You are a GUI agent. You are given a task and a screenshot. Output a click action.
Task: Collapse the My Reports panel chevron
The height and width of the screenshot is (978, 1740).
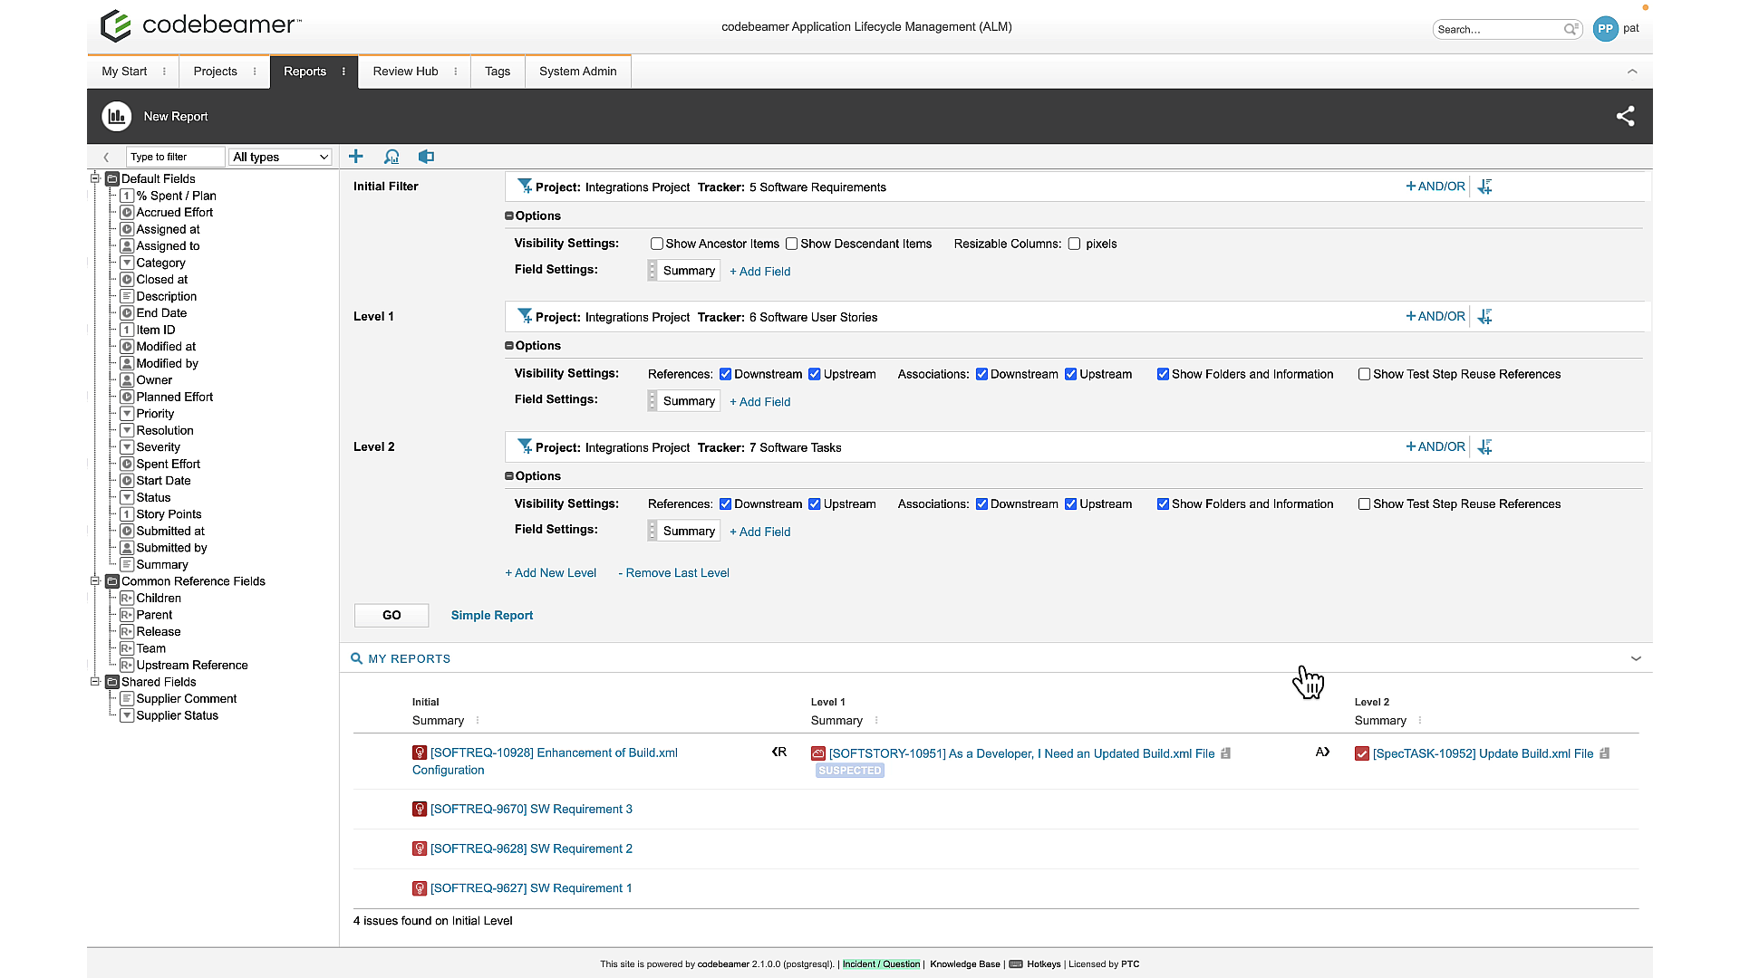click(1636, 658)
